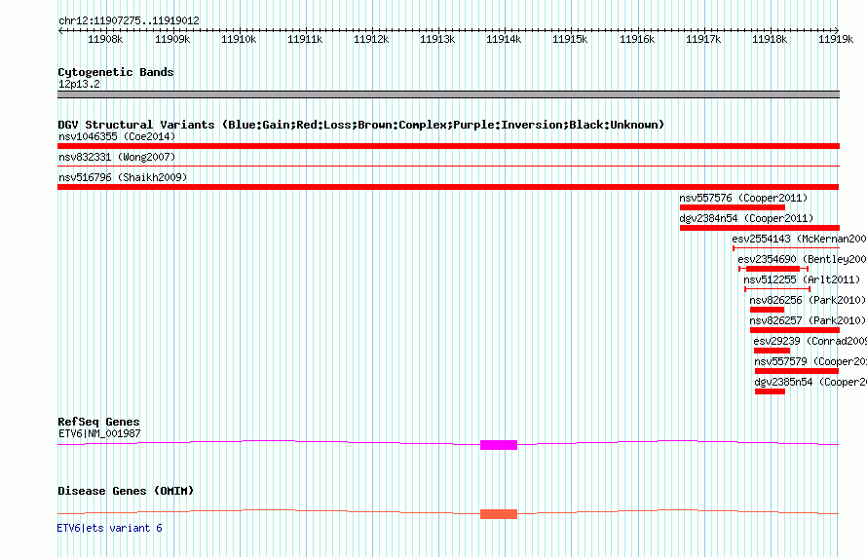The height and width of the screenshot is (557, 867).
Task: Click the nsv1046355 (Coe2014) label text
Action: [117, 136]
